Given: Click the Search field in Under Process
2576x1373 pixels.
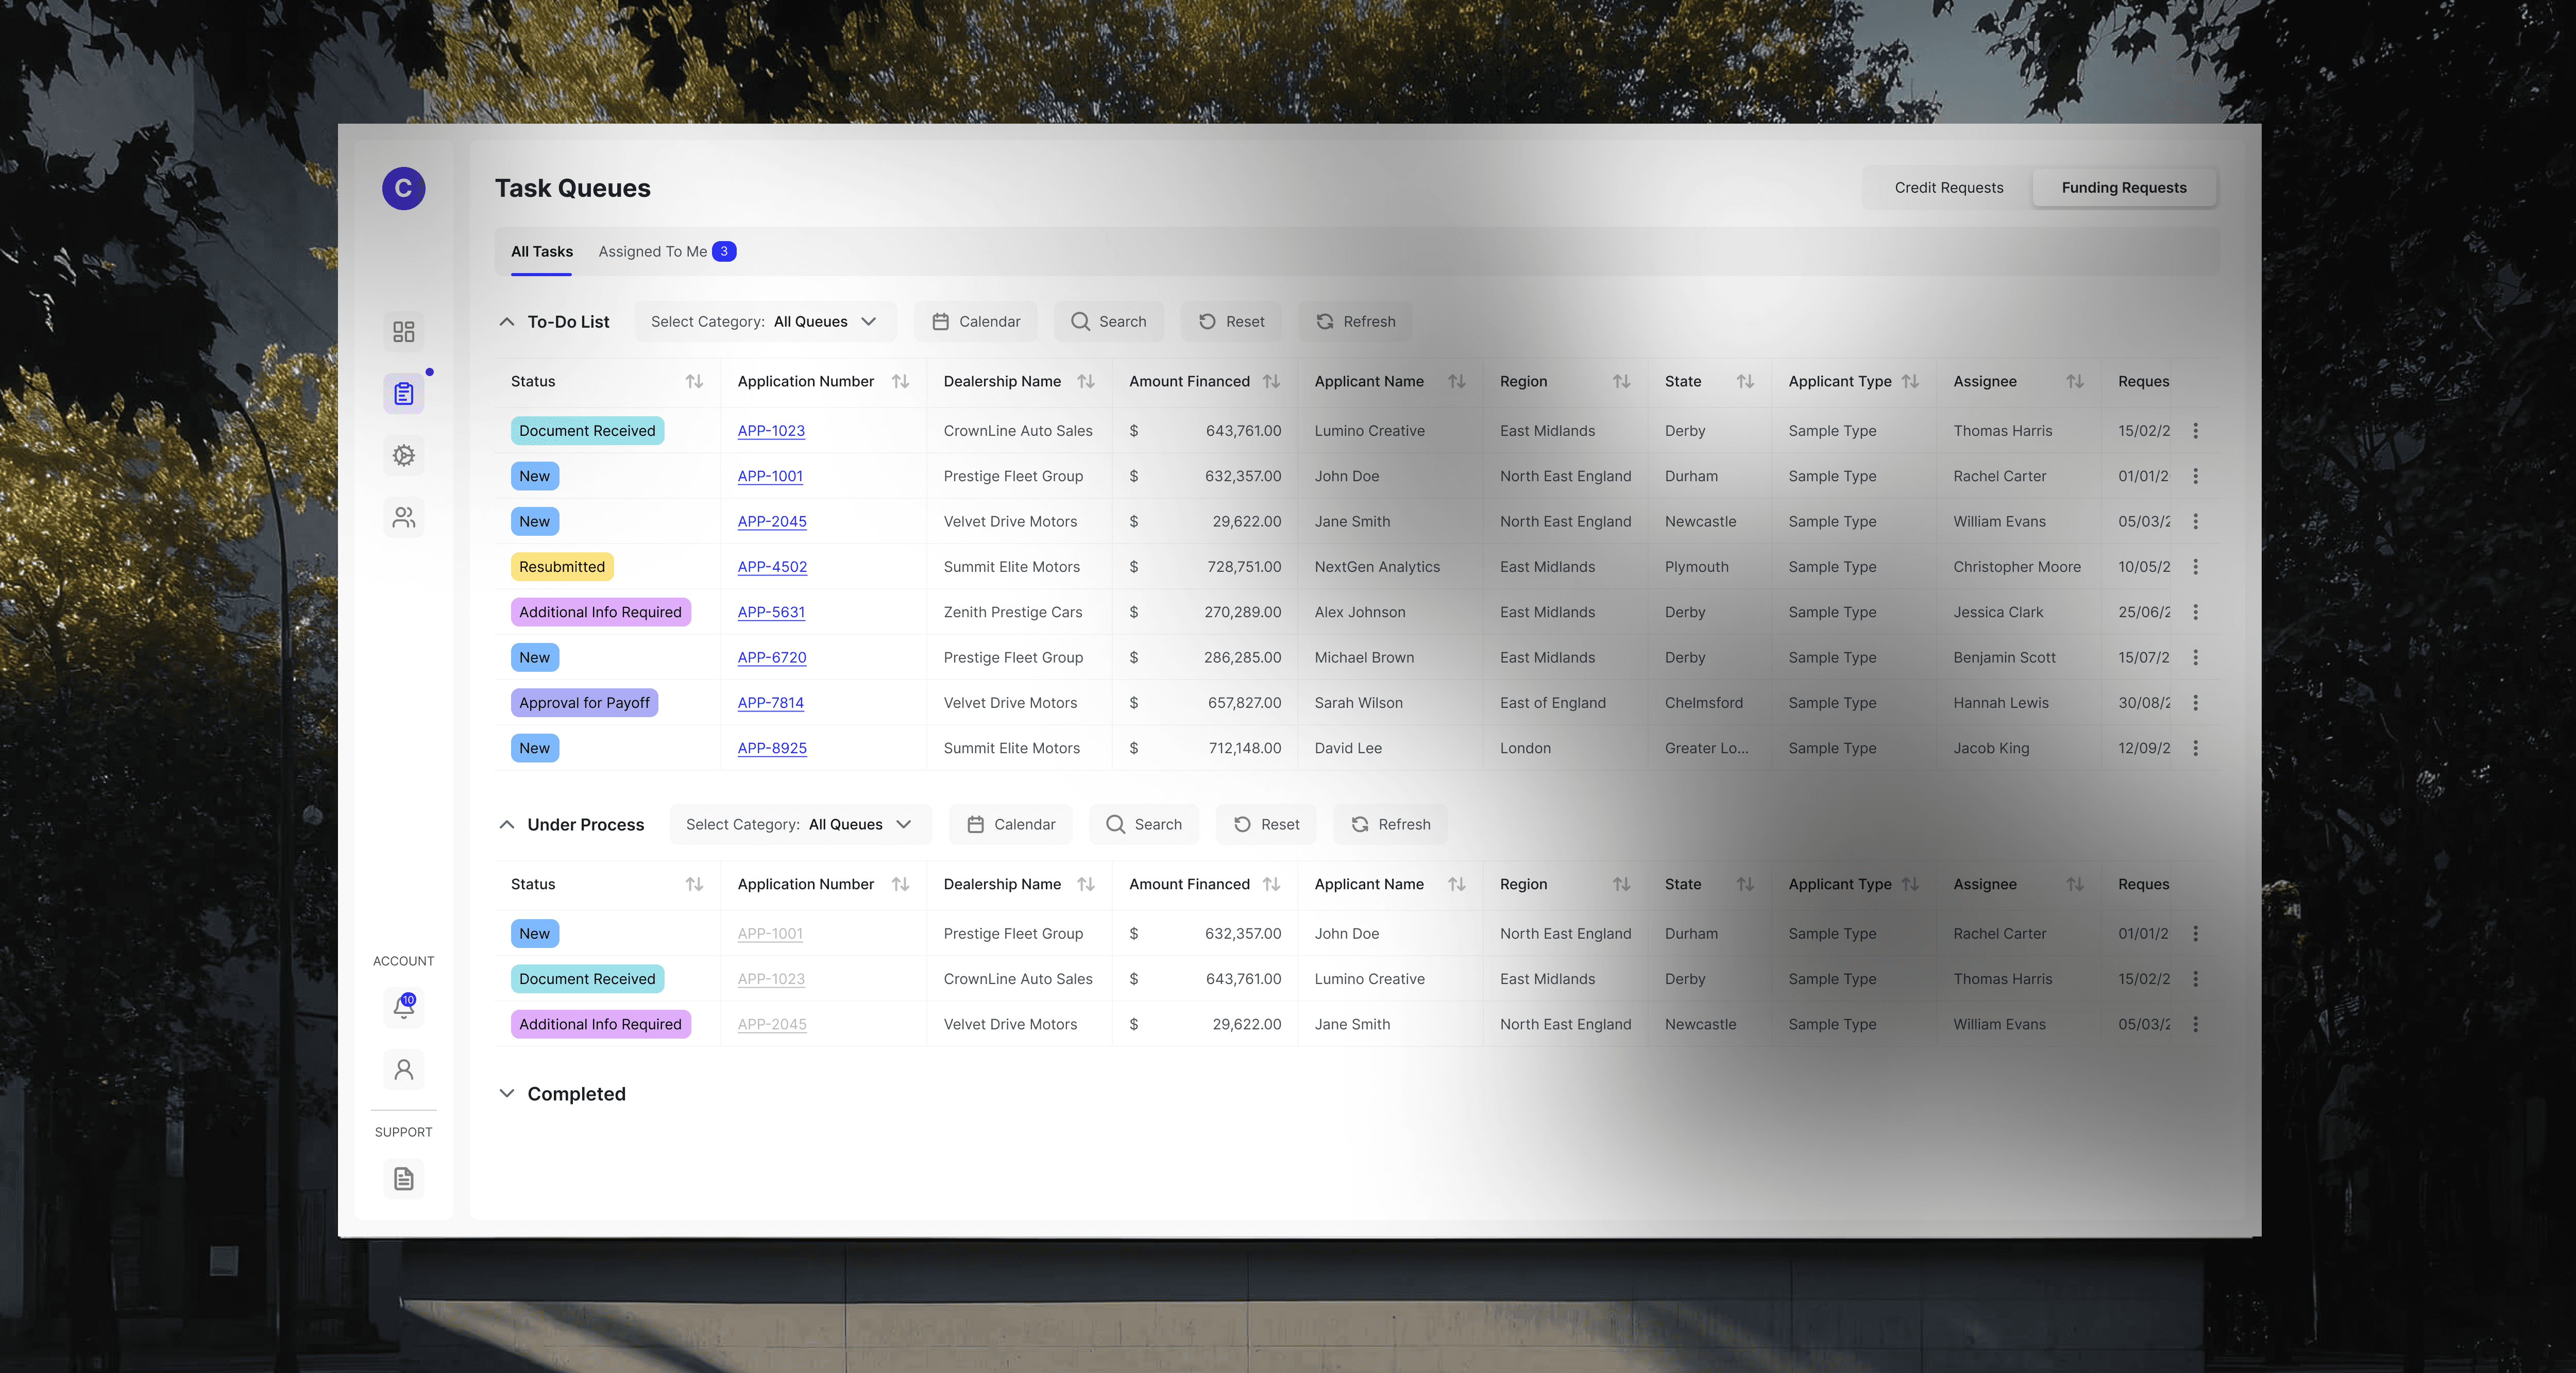Looking at the screenshot, I should click(x=1144, y=824).
